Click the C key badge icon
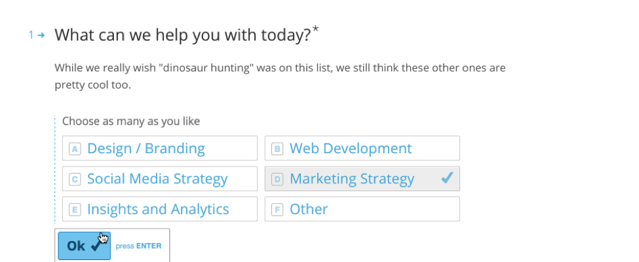 75,179
